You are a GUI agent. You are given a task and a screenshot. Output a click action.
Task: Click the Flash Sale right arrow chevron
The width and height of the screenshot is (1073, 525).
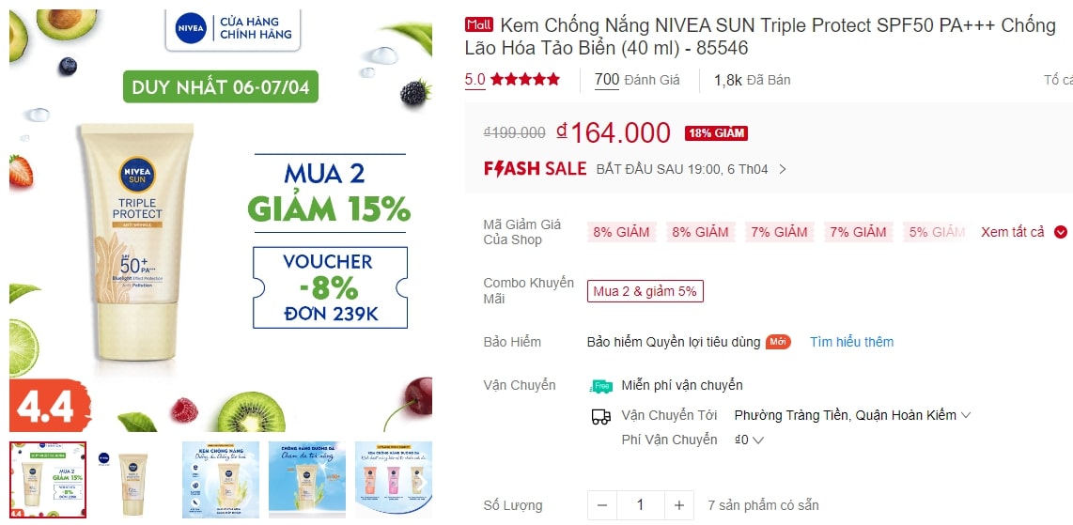click(x=783, y=170)
